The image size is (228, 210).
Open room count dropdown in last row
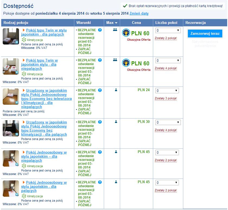[167, 183]
